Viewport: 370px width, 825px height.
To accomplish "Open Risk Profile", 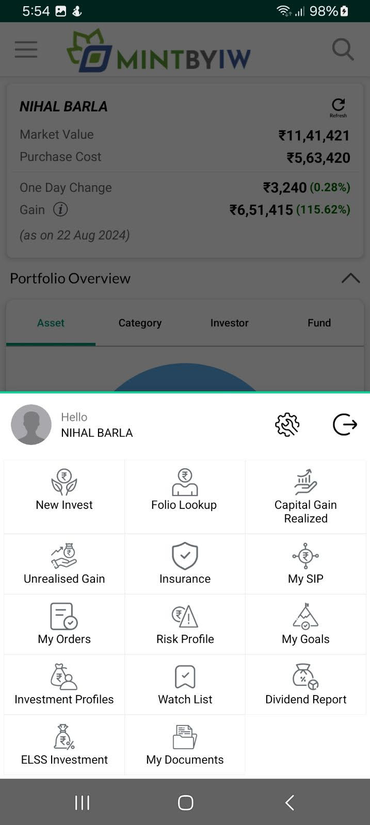I will pos(185,624).
